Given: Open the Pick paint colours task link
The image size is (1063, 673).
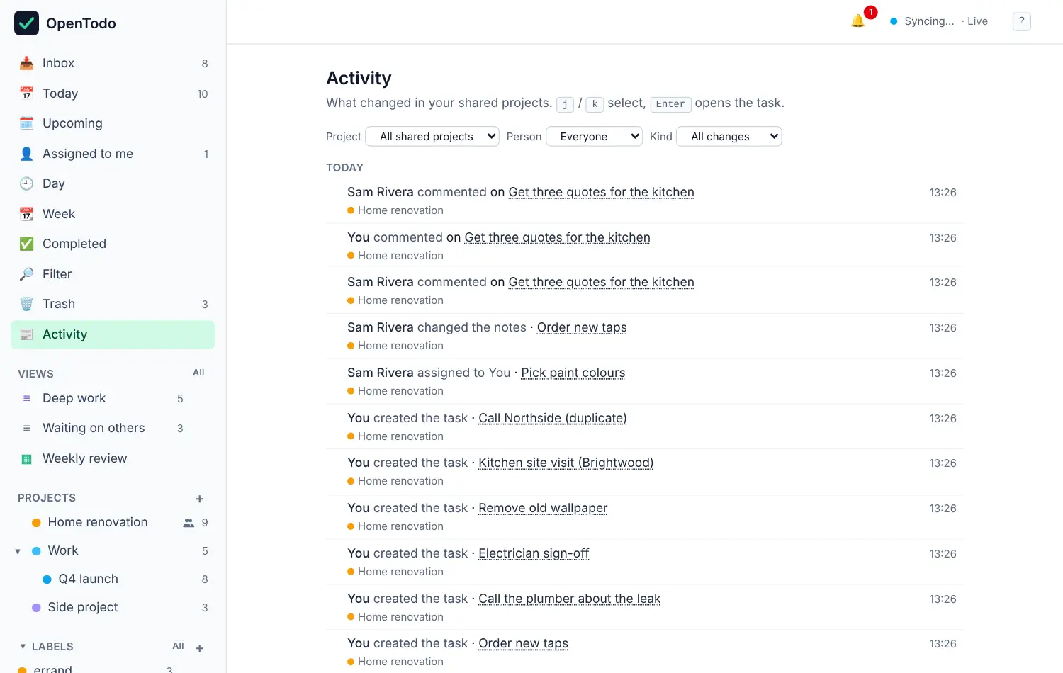Looking at the screenshot, I should click(x=573, y=373).
